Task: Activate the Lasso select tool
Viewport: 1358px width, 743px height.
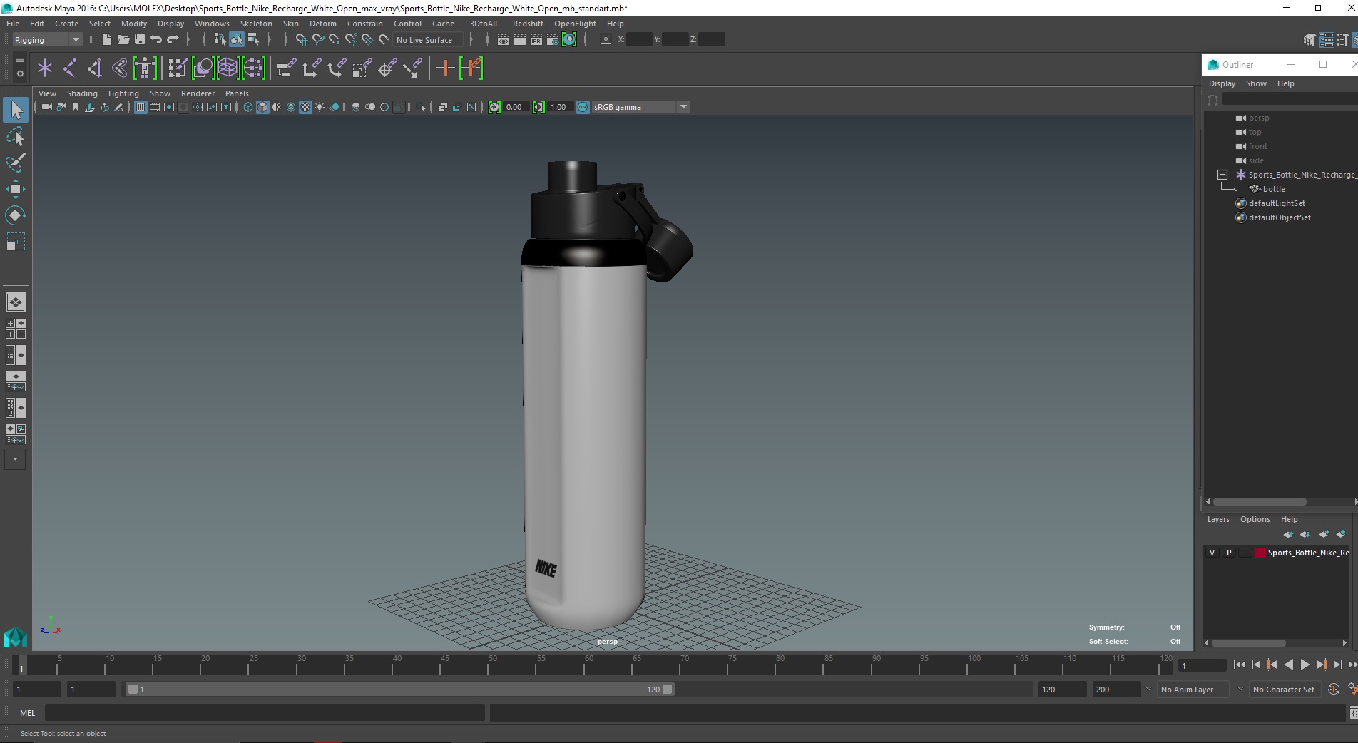Action: 16,136
